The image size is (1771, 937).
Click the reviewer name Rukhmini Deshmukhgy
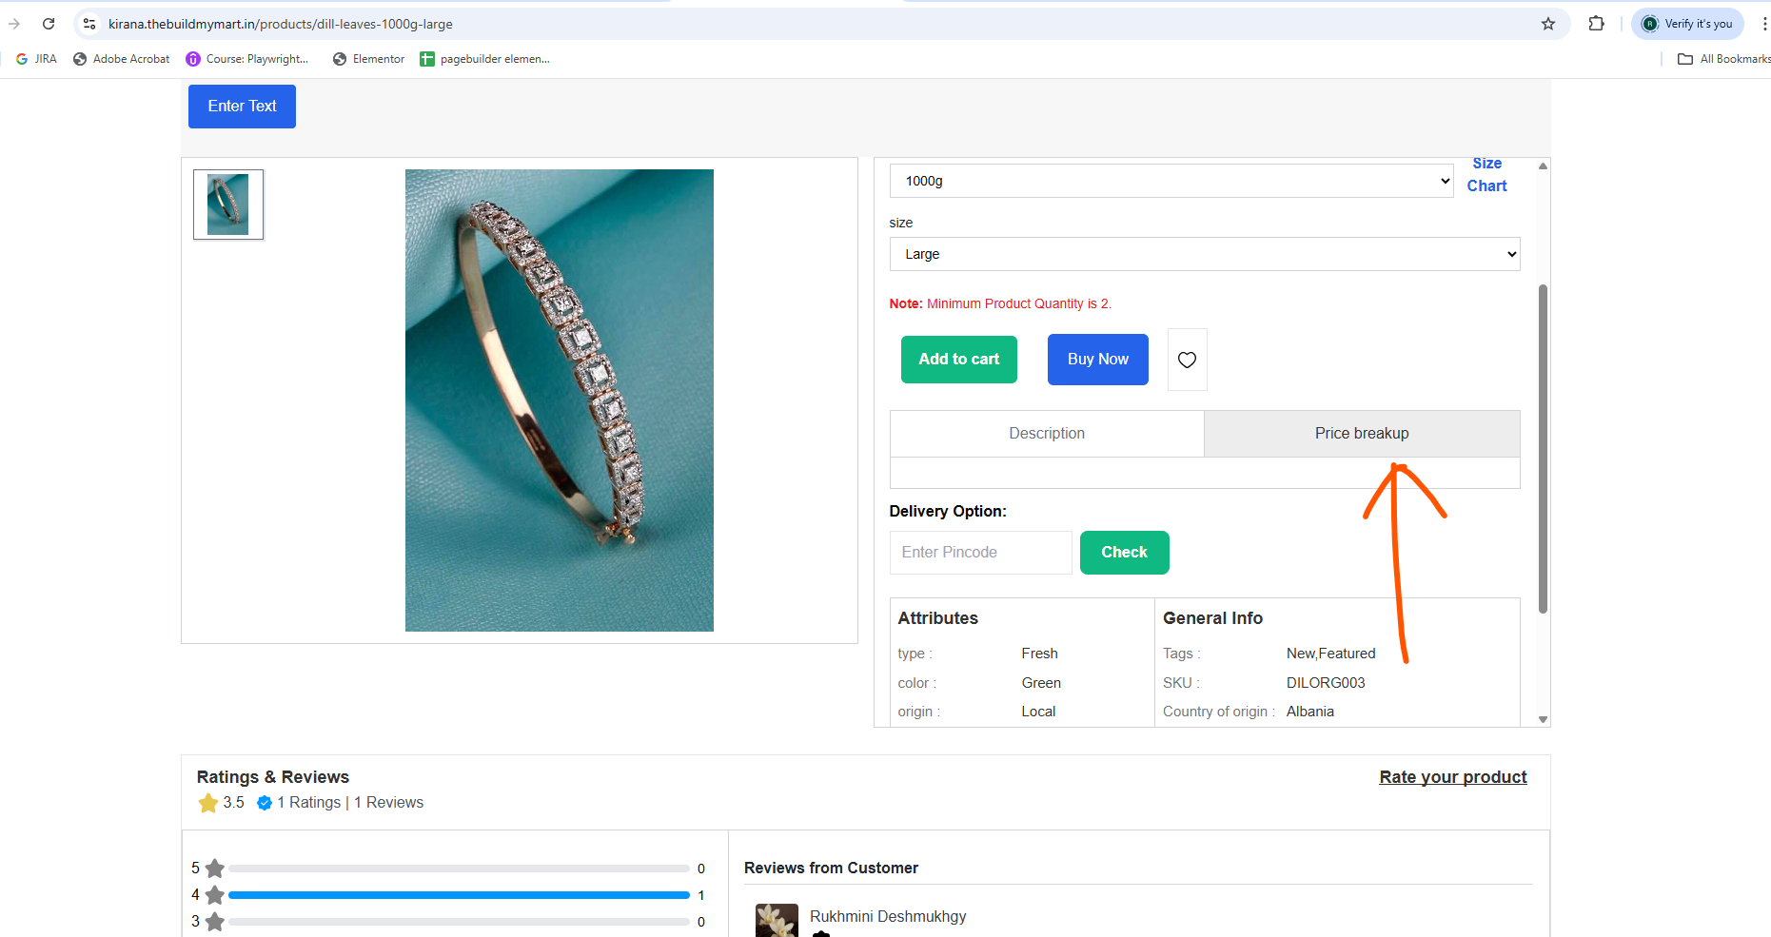pyautogui.click(x=888, y=917)
